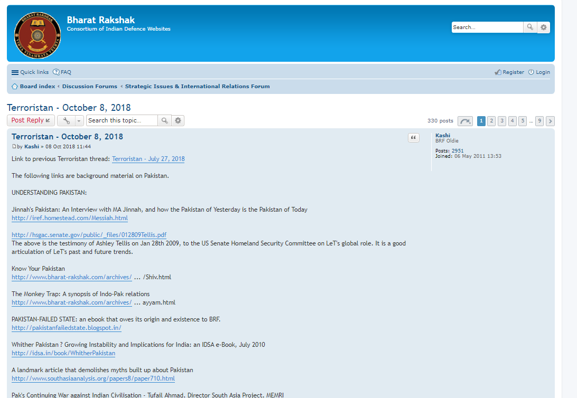Open advanced search gear in header
This screenshot has height=398, width=577.
coord(544,27)
